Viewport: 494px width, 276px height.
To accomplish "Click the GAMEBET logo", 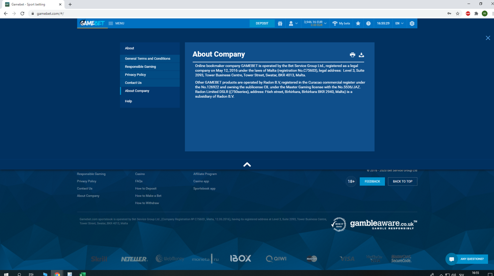I will click(92, 23).
